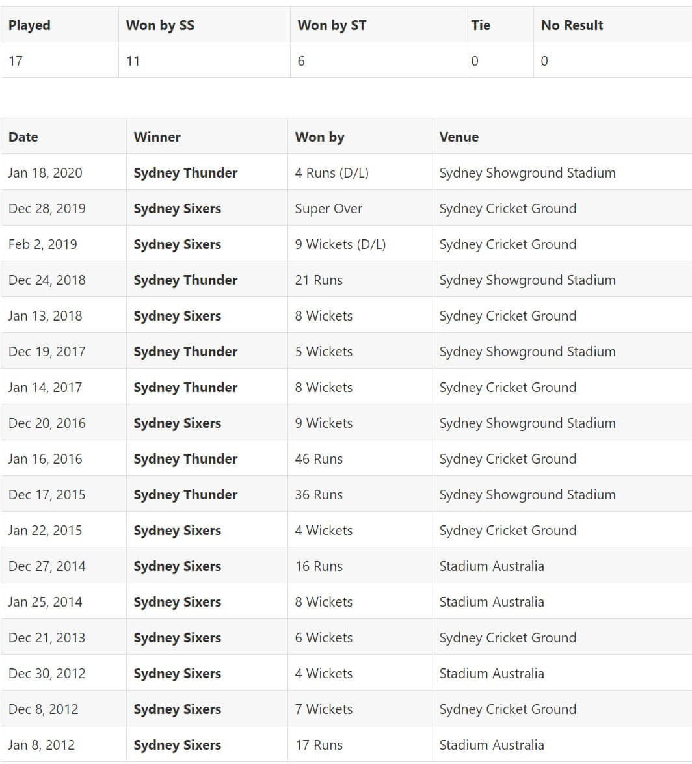Click Sydney Thunder in the Jan 14, 2017 row
This screenshot has width=692, height=764.
click(x=185, y=388)
